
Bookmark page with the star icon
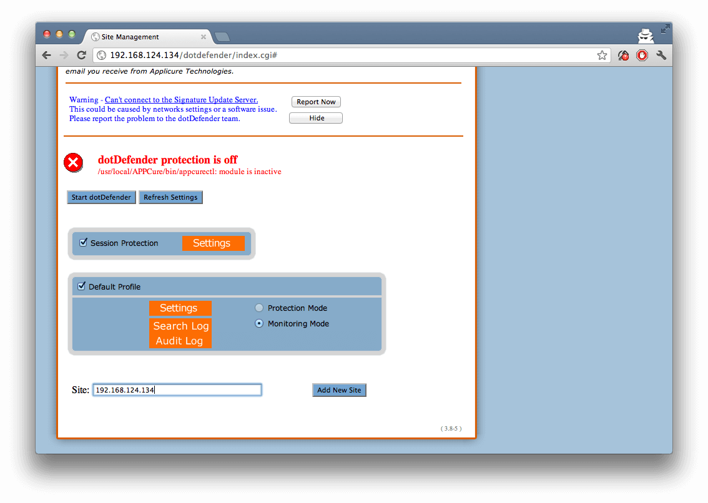pos(602,56)
